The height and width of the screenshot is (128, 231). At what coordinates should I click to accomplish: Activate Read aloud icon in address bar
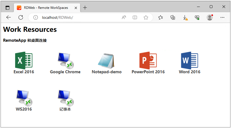pyautogui.click(x=124, y=17)
